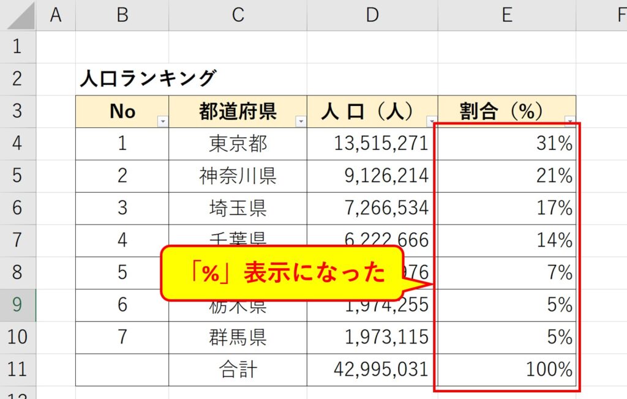The width and height of the screenshot is (627, 399).
Task: Select the cell containing 群馬県
Action: point(237,337)
